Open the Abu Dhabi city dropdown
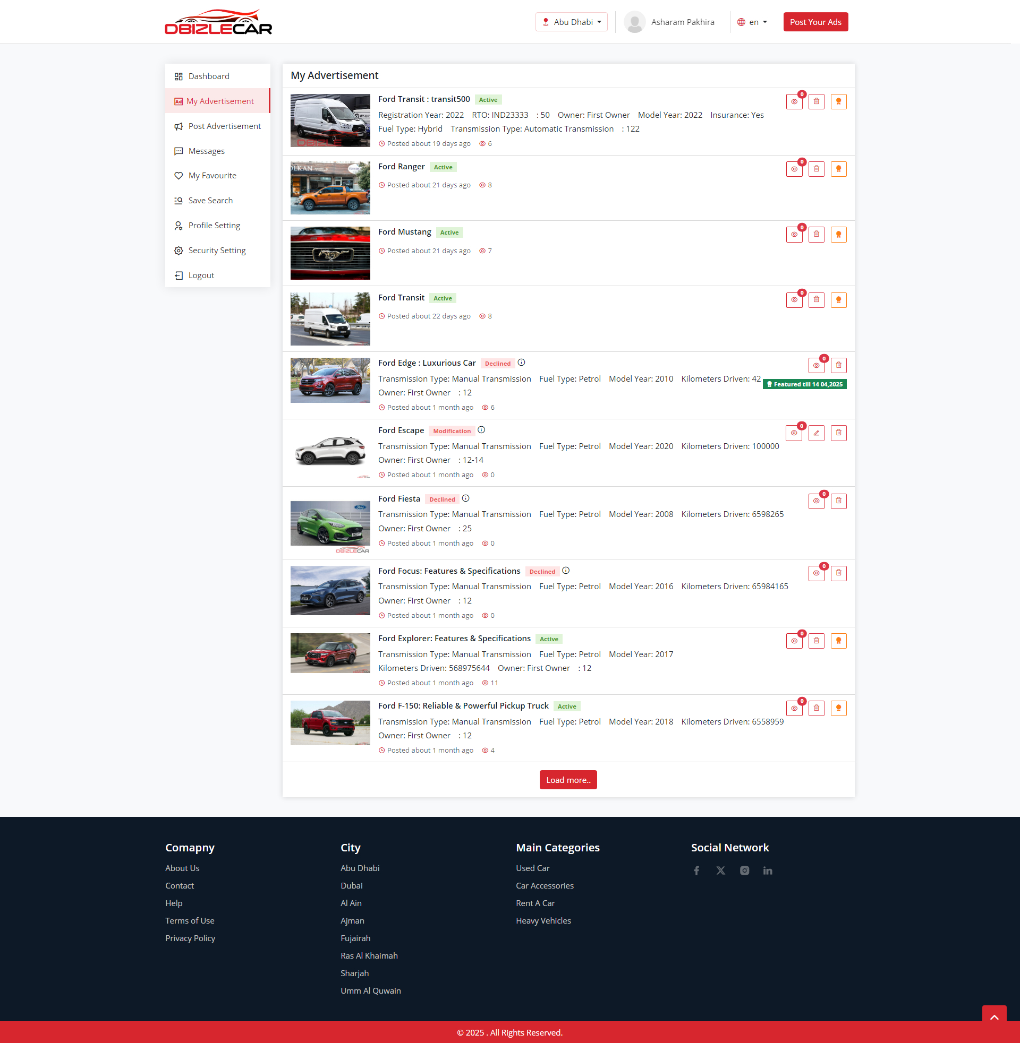Screen dimensions: 1020x1043 (x=571, y=22)
